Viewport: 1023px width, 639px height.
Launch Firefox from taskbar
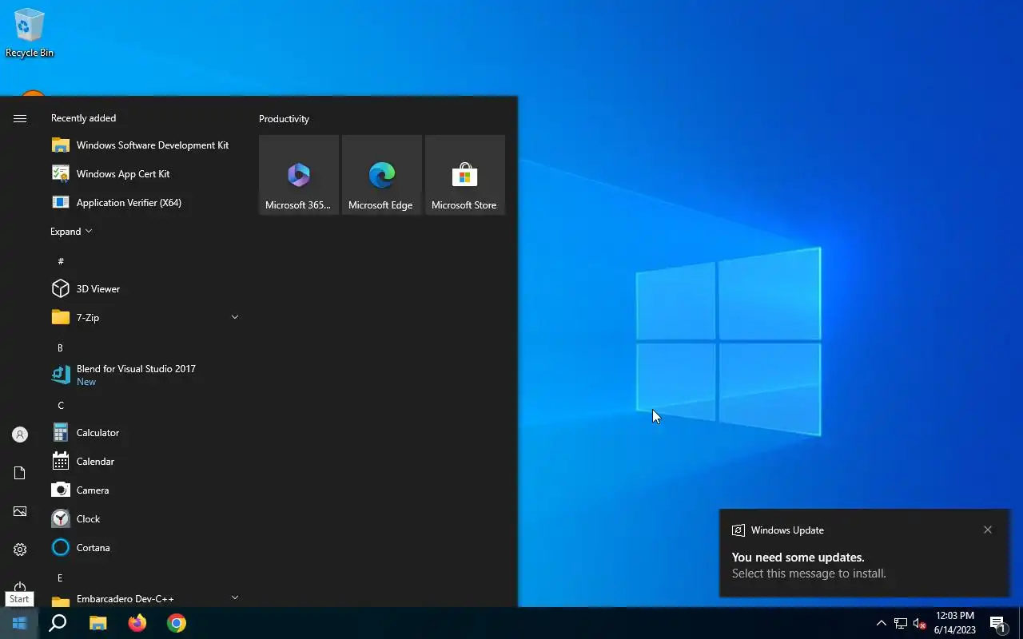pyautogui.click(x=137, y=623)
